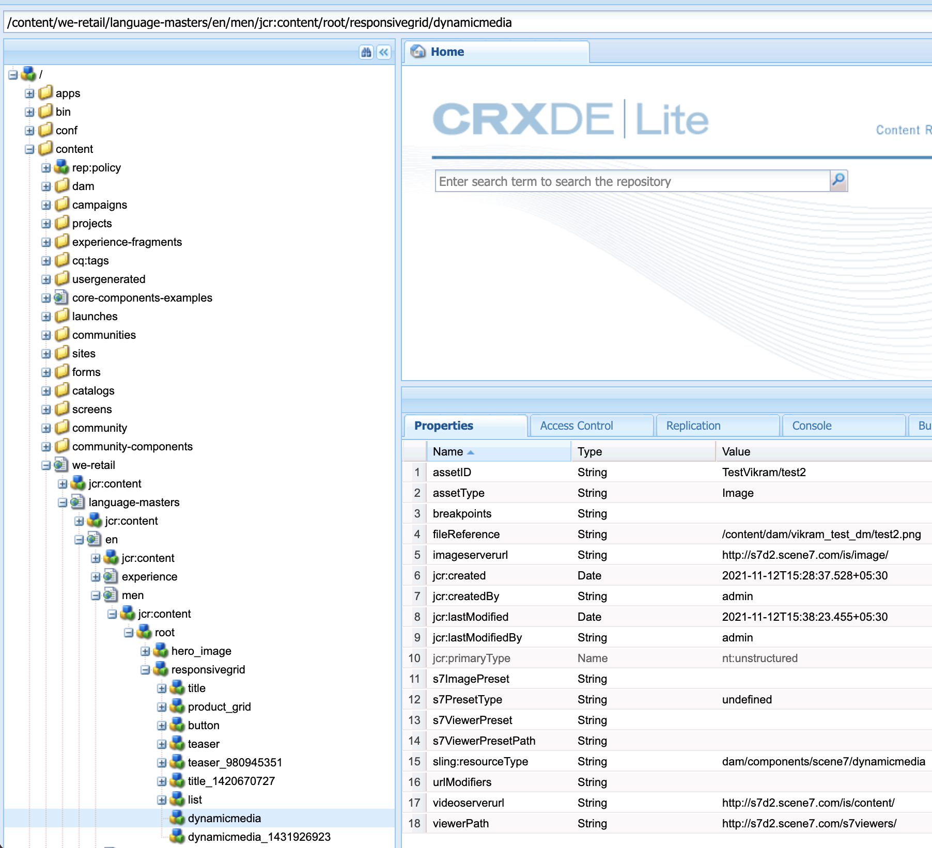The image size is (932, 848).
Task: Collapse the tree panel with double-arrow icon
Action: 384,52
